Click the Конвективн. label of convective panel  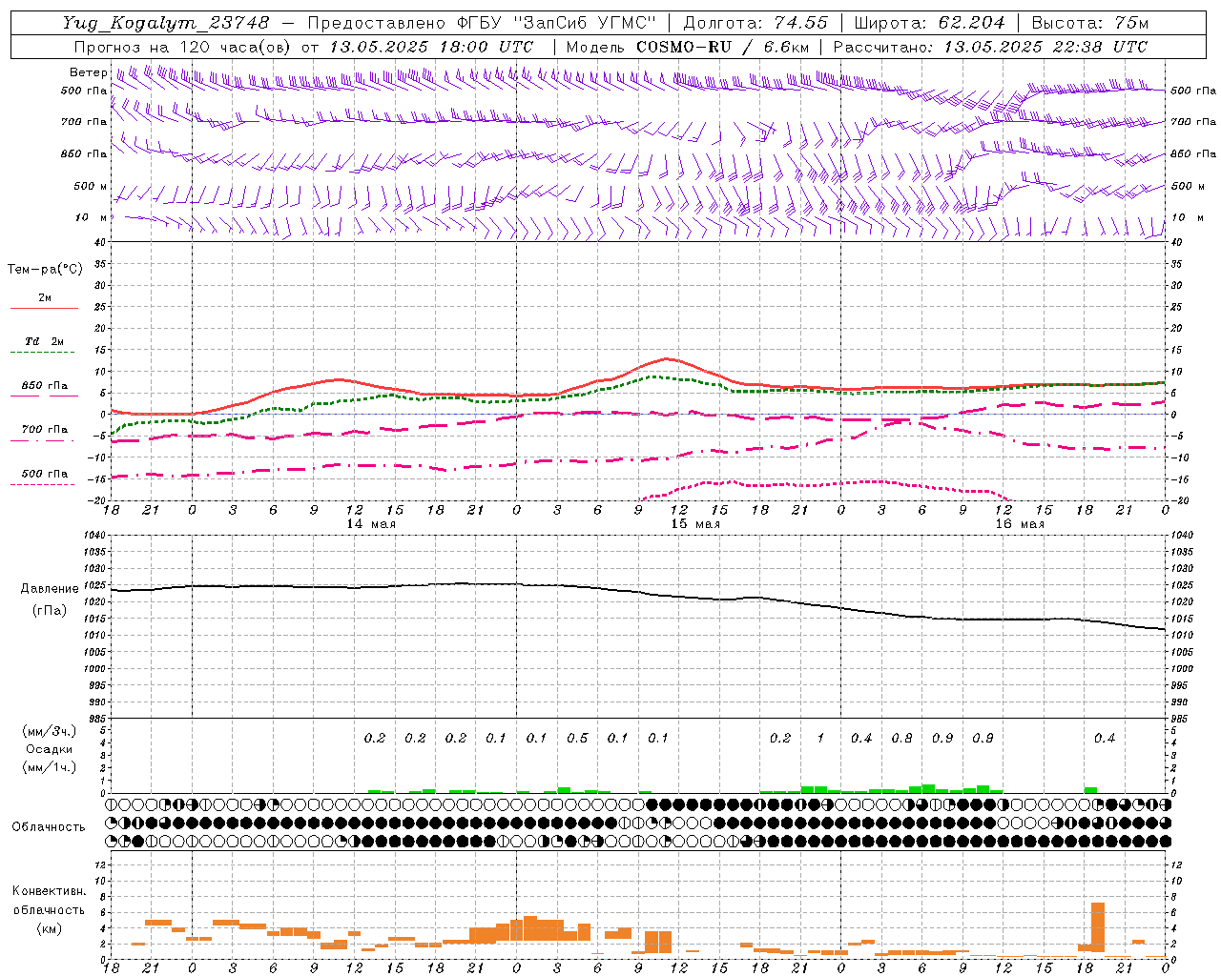coord(49,891)
